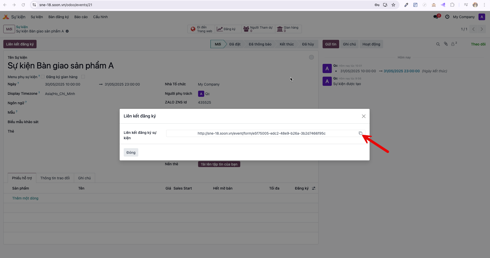Open the Cấu hình menu

[x=100, y=17]
